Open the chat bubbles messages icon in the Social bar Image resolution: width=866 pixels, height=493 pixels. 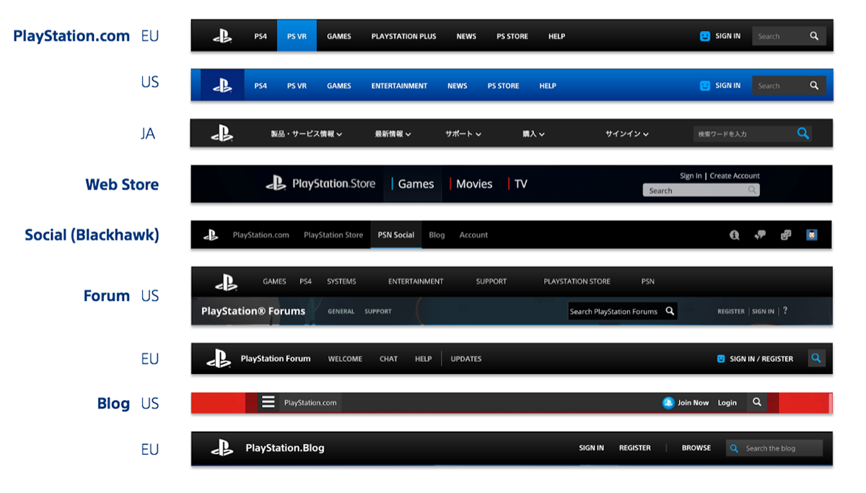(760, 235)
